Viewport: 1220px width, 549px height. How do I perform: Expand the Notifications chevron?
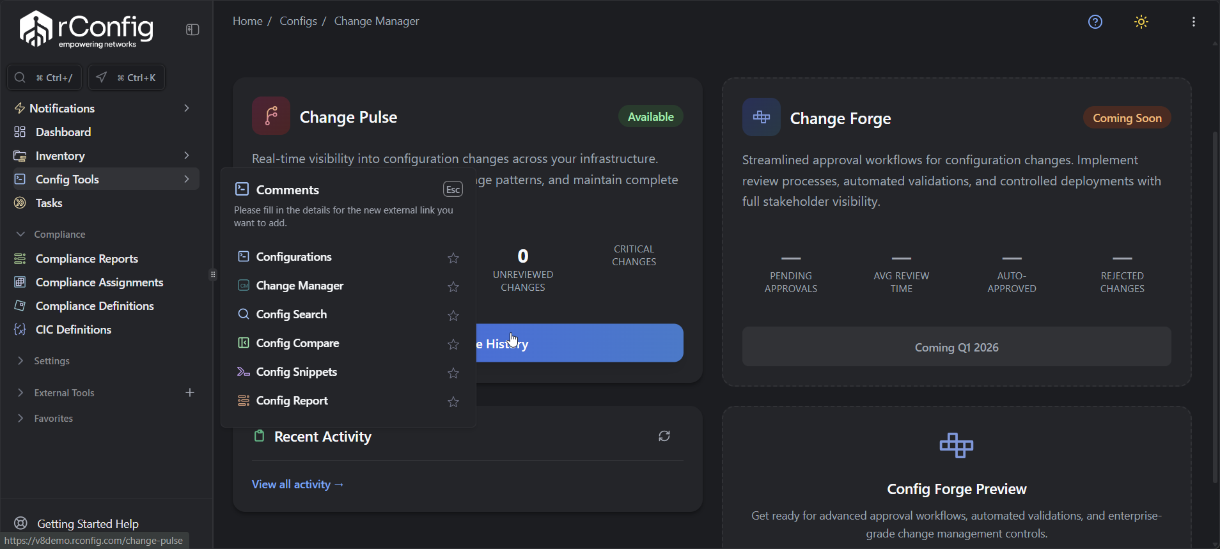coord(187,108)
